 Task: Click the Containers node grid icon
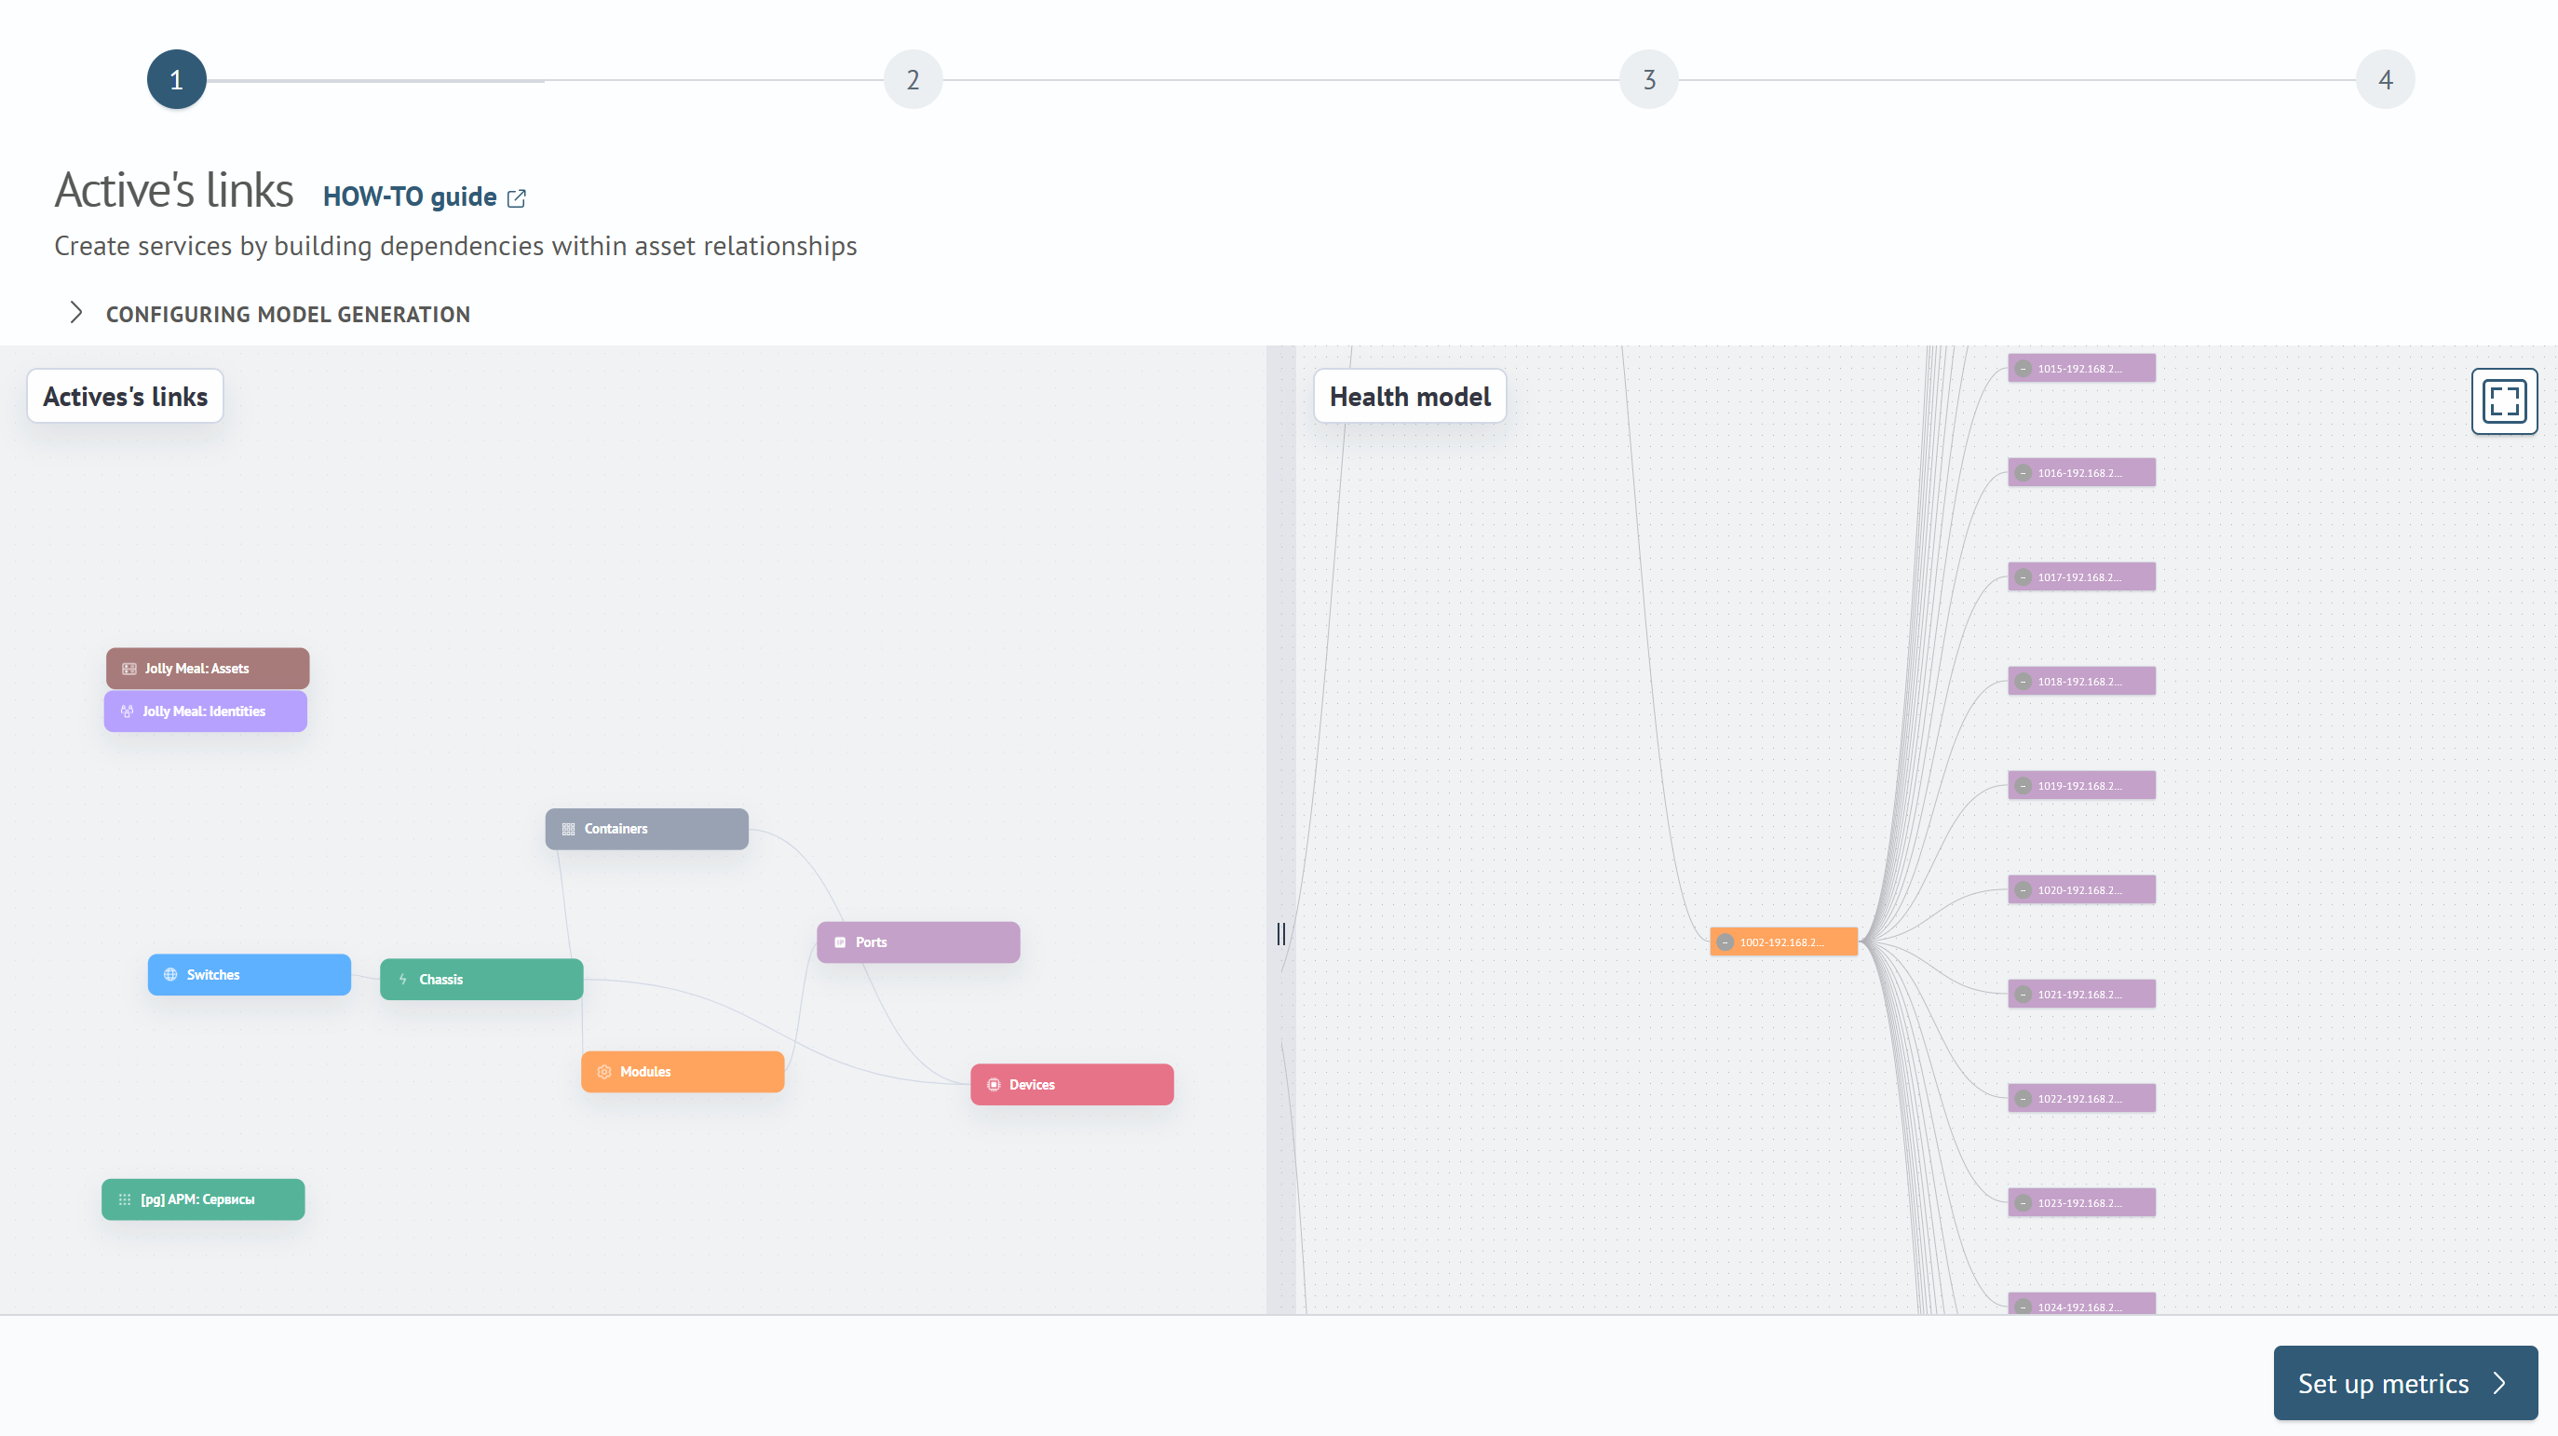568,829
